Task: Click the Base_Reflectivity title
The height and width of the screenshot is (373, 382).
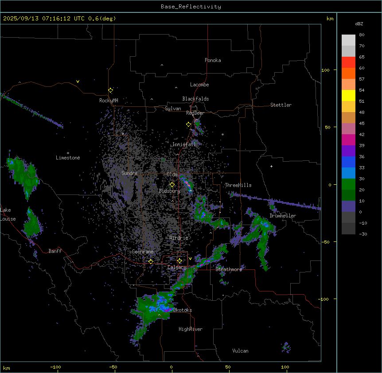Action: (x=191, y=7)
